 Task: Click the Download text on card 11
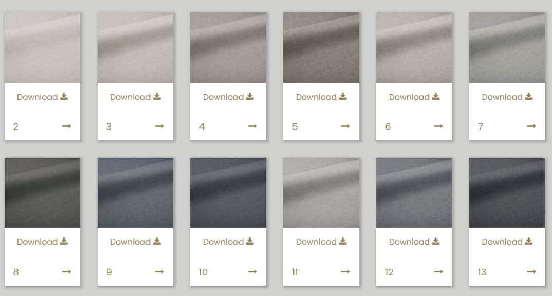point(316,242)
